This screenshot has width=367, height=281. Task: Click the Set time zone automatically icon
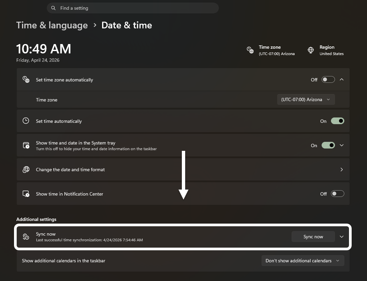point(26,79)
